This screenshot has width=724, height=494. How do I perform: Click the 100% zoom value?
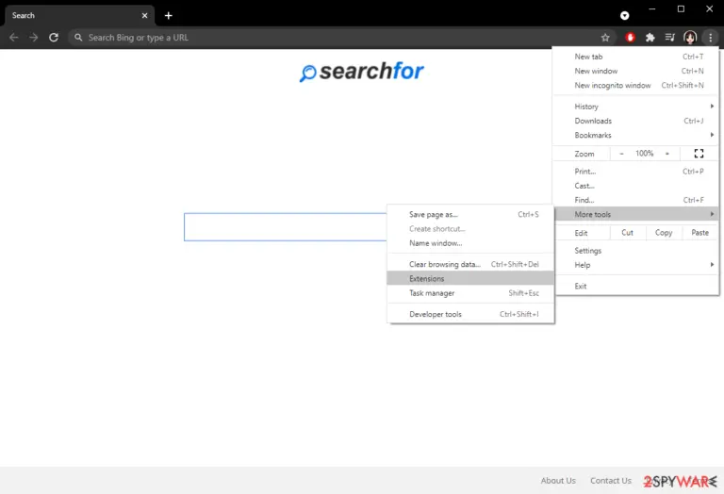(644, 154)
